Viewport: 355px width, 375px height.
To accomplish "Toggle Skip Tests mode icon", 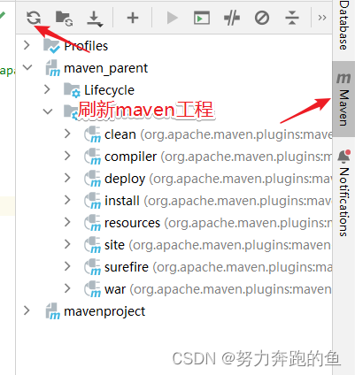I will point(262,18).
